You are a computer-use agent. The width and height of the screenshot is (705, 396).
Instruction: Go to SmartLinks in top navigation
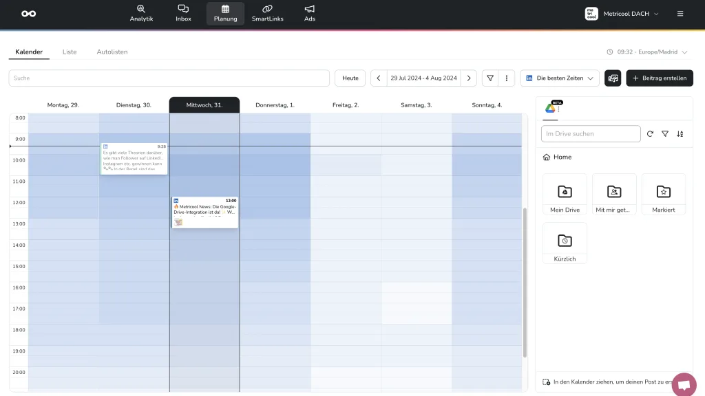[267, 13]
